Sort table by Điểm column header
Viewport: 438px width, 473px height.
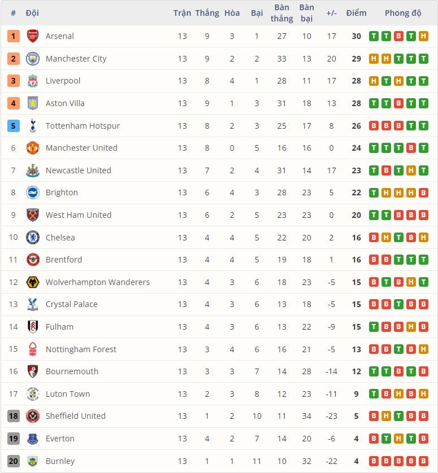[x=356, y=13]
